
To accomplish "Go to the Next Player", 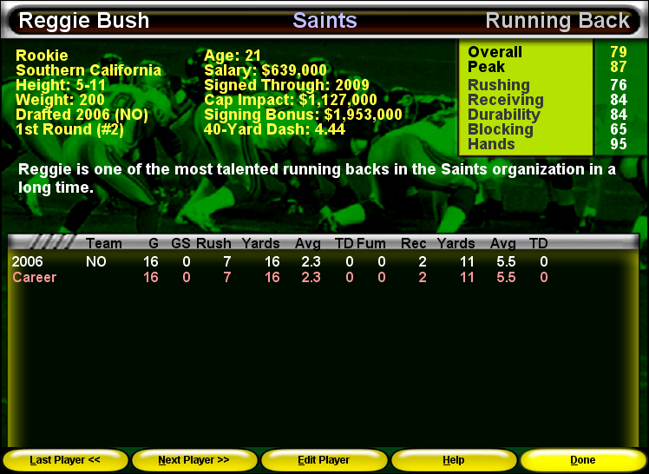I will tap(194, 460).
